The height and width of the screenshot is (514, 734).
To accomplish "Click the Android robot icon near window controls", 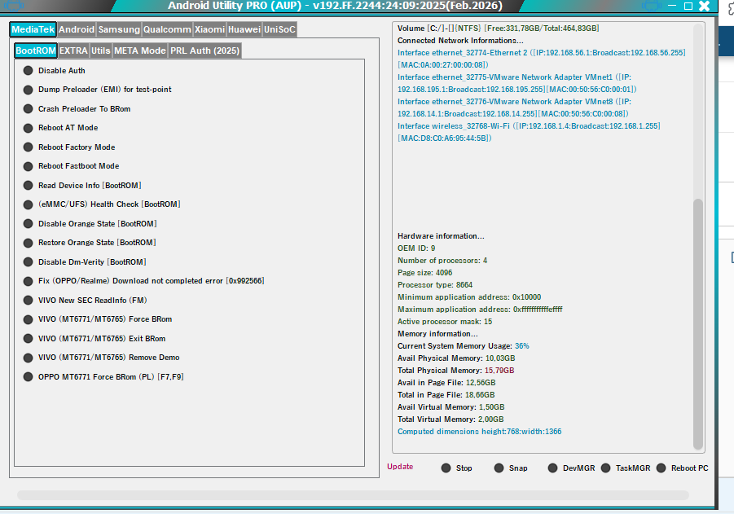I will pyautogui.click(x=652, y=6).
